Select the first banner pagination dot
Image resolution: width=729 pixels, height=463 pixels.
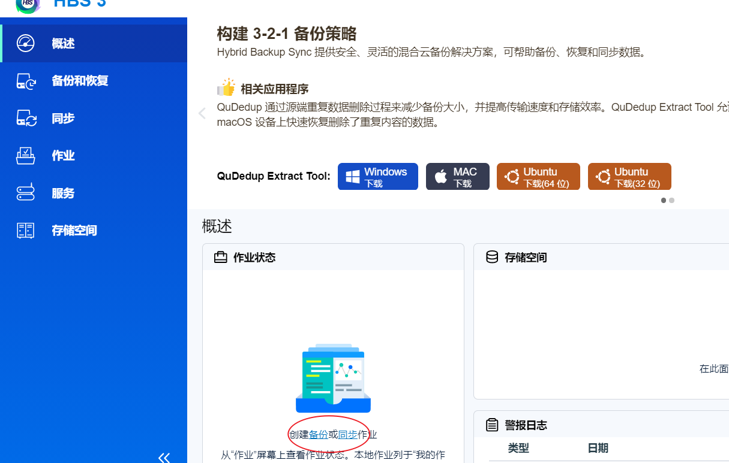tap(664, 201)
